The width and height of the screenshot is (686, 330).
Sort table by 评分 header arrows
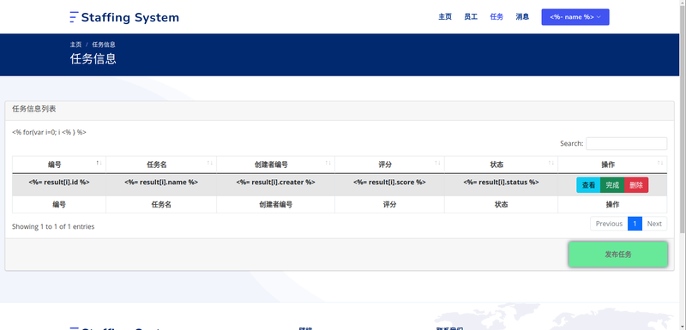[x=437, y=163]
